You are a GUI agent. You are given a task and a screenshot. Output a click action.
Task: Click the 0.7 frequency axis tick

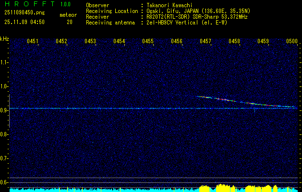4,158
